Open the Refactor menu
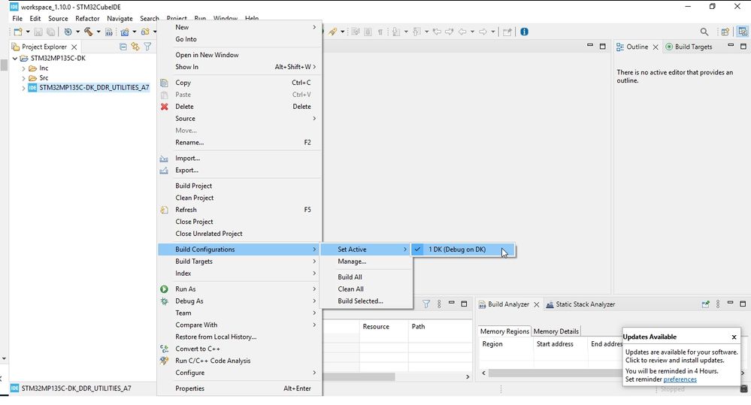Image resolution: width=751 pixels, height=405 pixels. point(87,19)
